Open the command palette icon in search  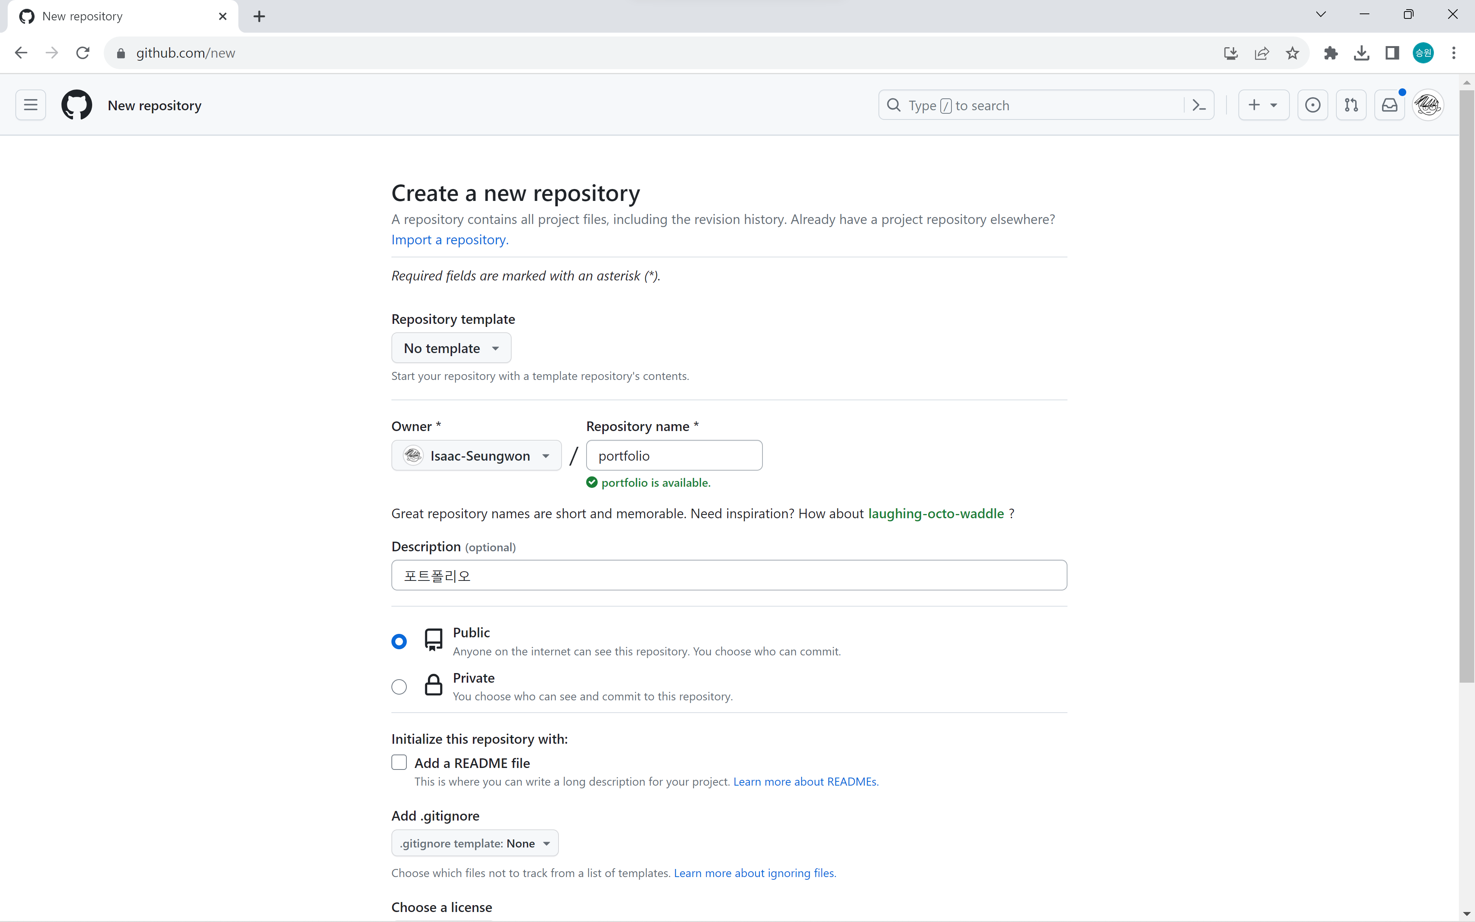[x=1199, y=106]
